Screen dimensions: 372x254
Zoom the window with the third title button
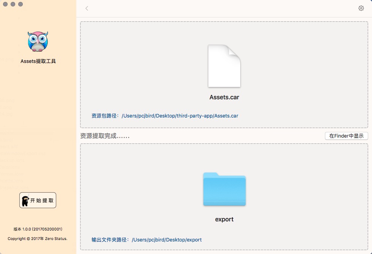(20, 4)
